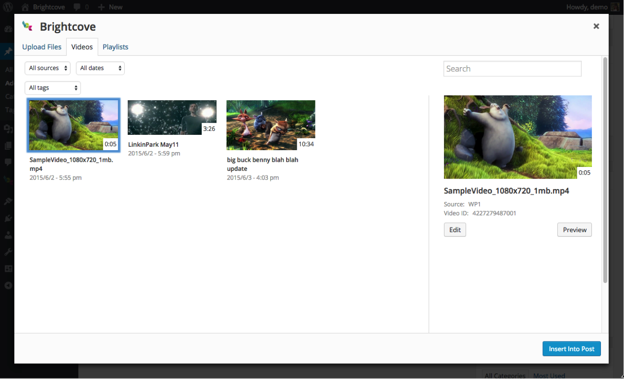Click the Howdy, demo account link
Screen dimensions: 624x379
click(587, 7)
